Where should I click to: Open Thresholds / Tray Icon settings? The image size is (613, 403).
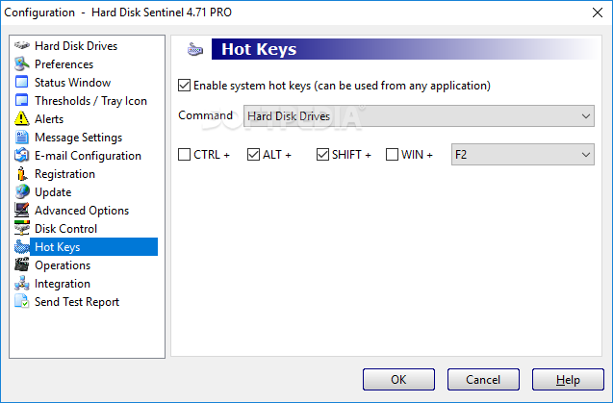(x=90, y=101)
